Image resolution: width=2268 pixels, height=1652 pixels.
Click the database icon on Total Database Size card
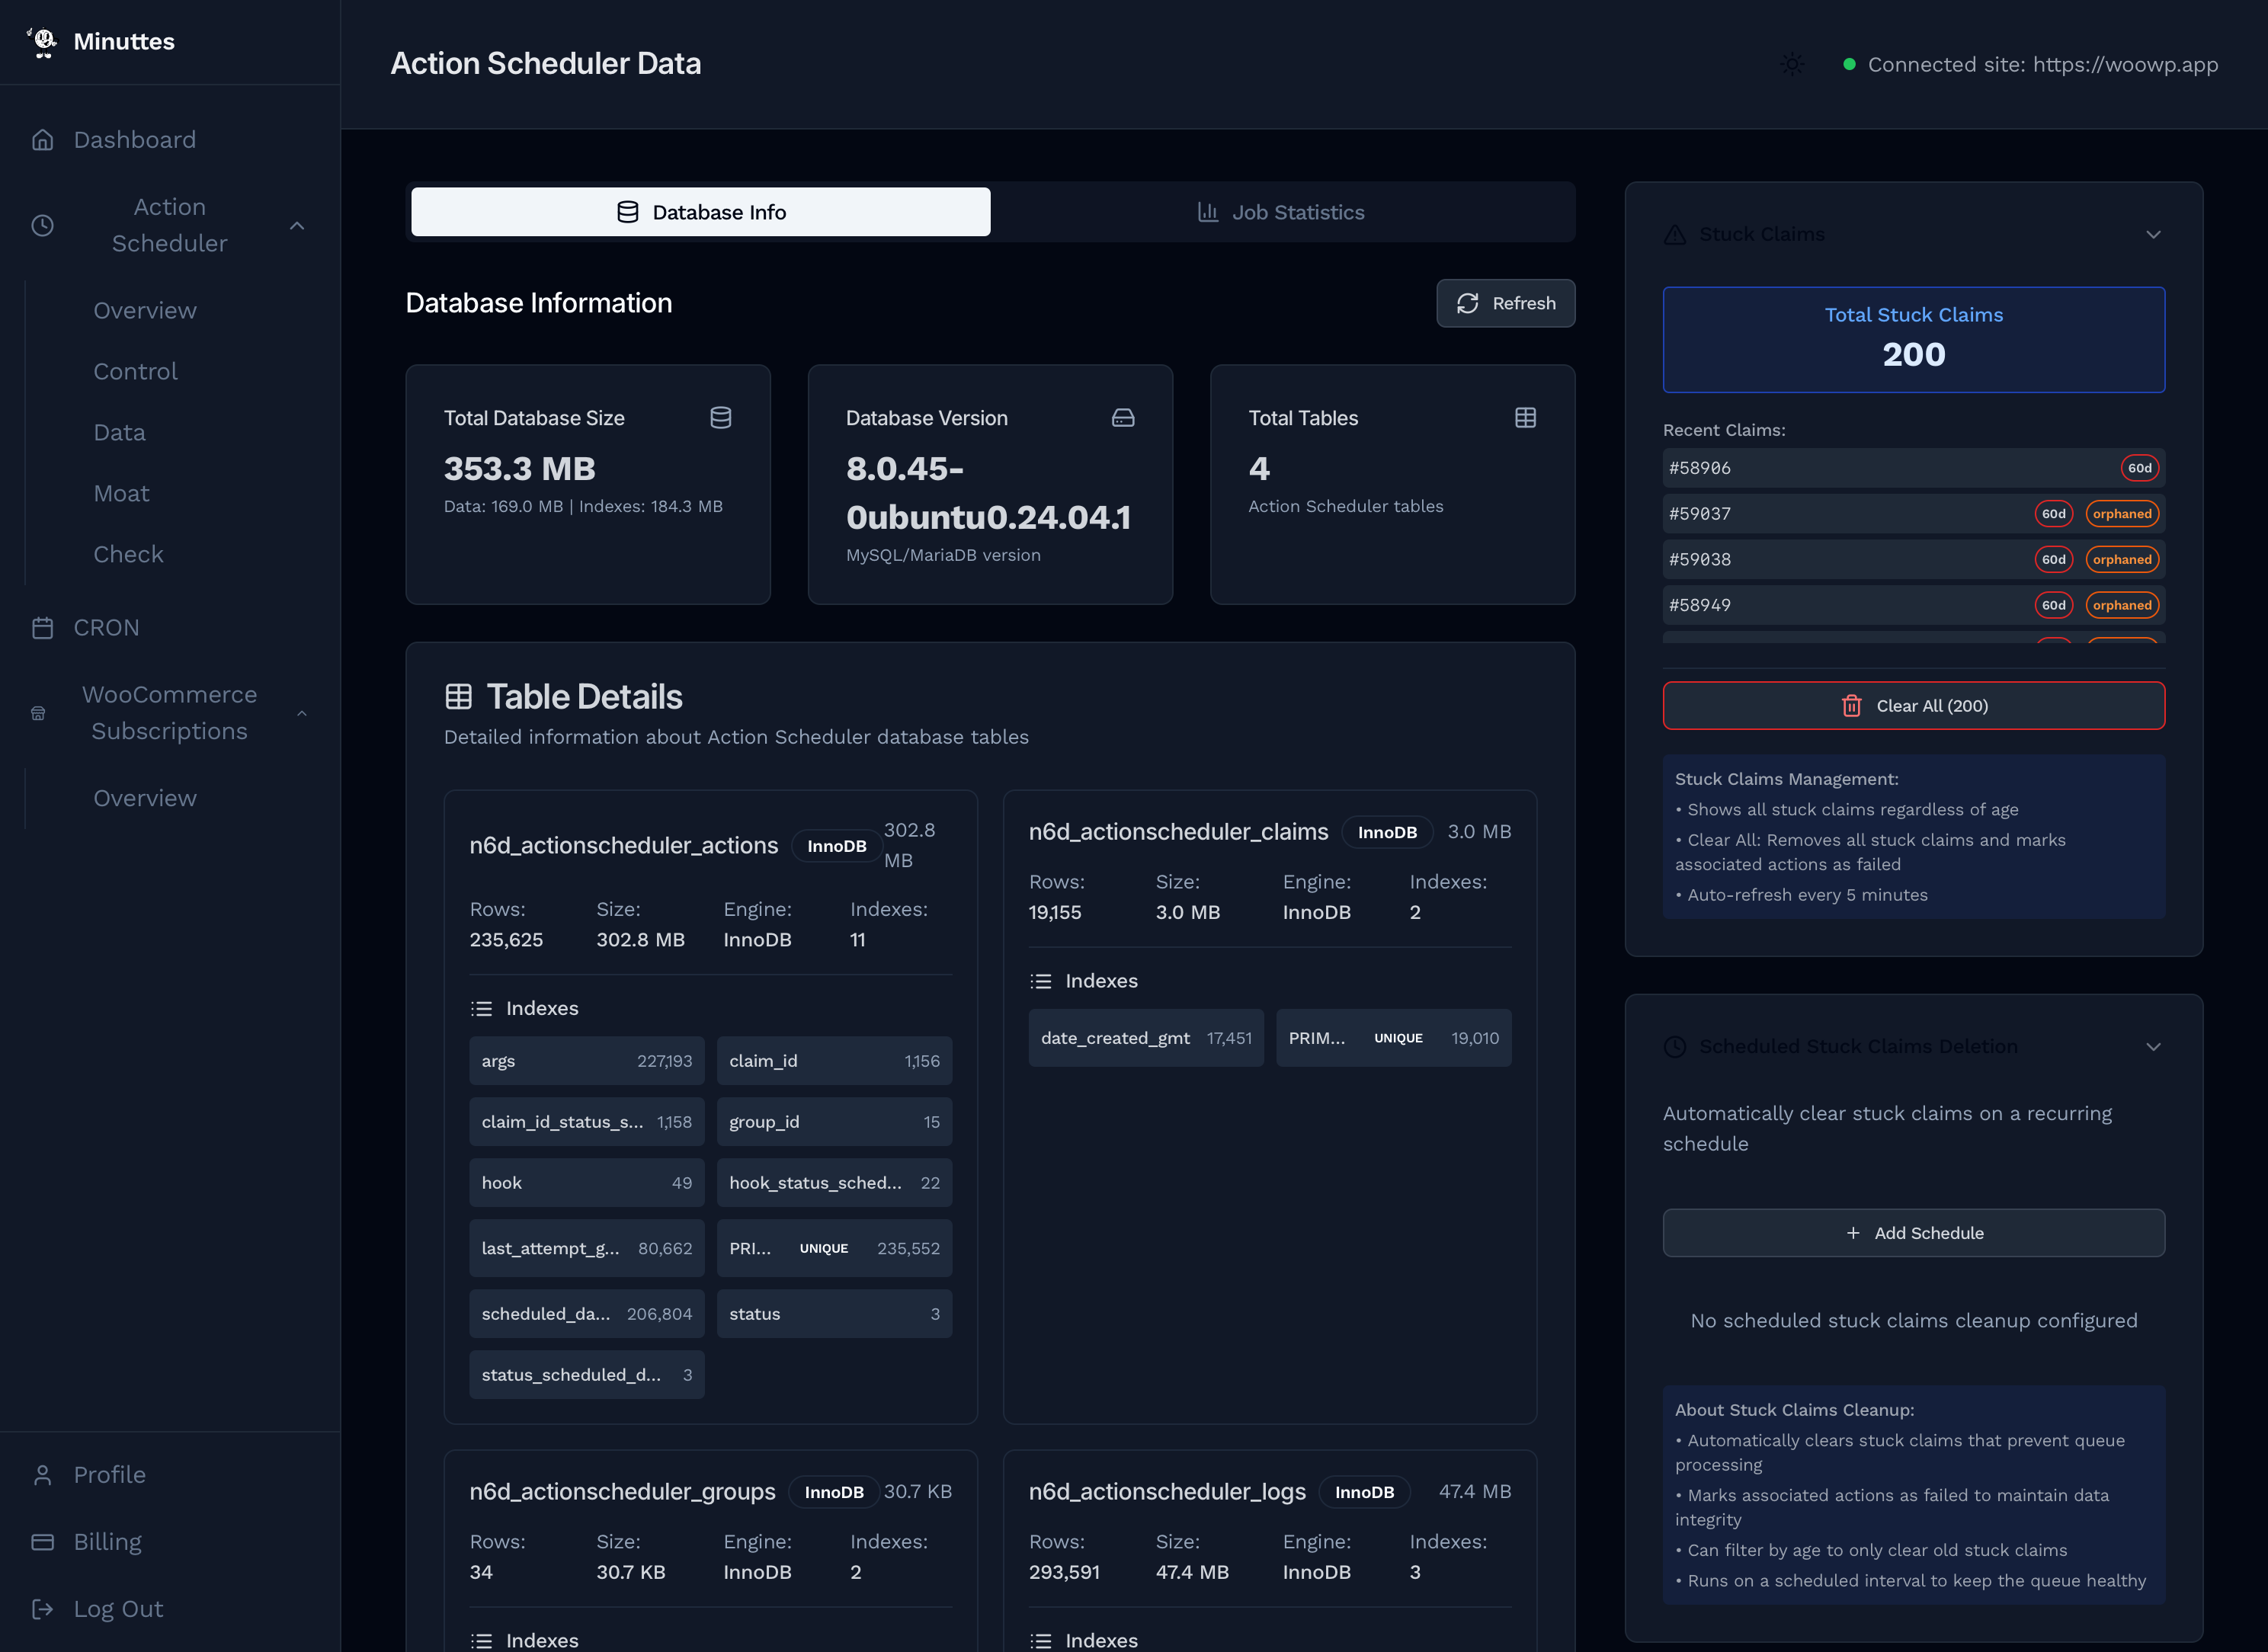tap(721, 418)
